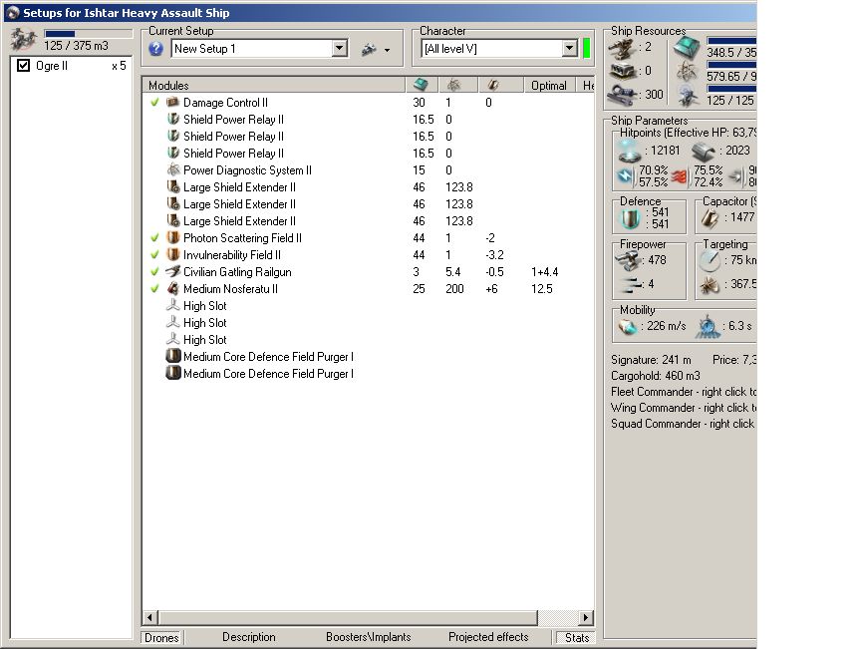Click the horizontal scrollbar right arrow

tap(586, 617)
